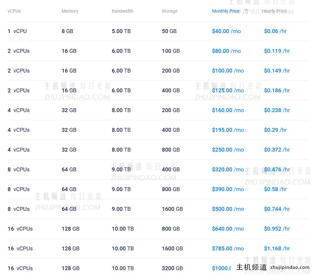Click 32 GB memory in $250.00 row
Screen dimensions: 315x275
pos(69,150)
